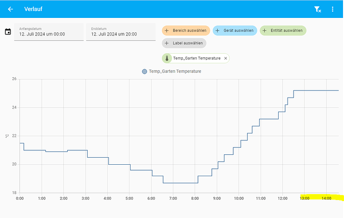Go back using the arrow icon
Viewport: 344px width, 218px height.
[x=10, y=9]
